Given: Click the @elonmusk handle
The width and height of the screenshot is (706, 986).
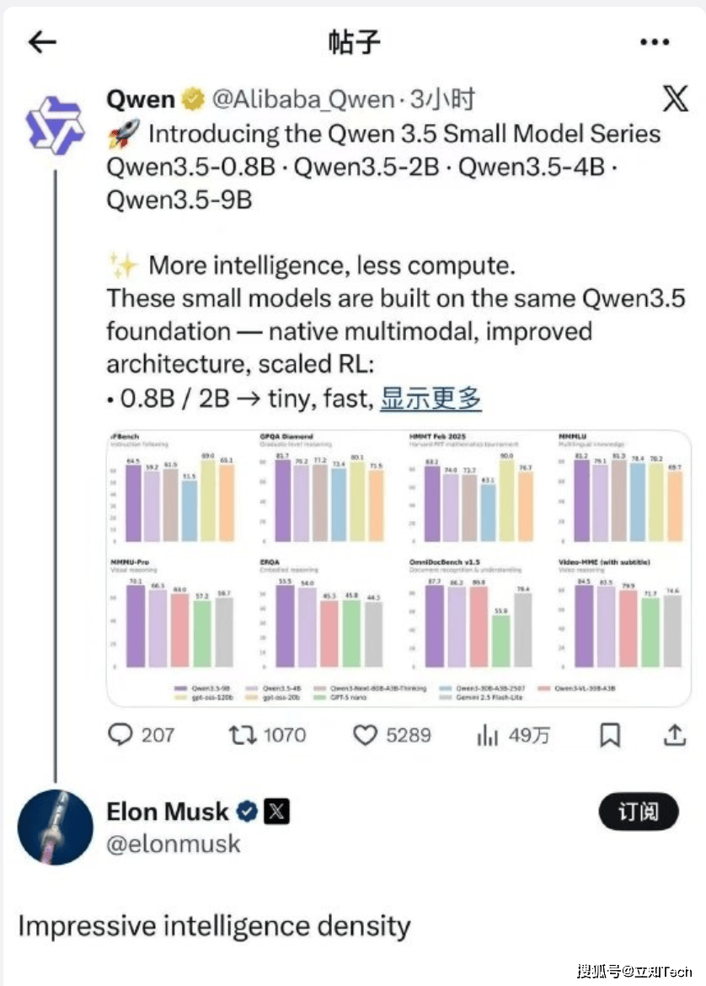Looking at the screenshot, I should (173, 844).
